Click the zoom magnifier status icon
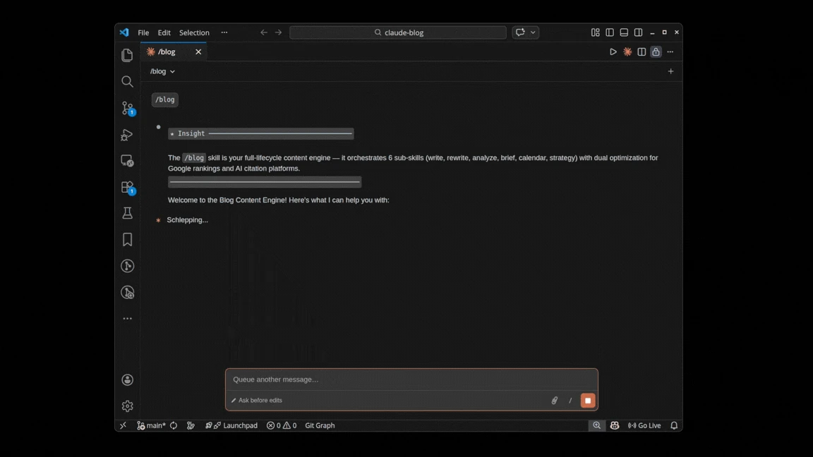 (x=597, y=425)
